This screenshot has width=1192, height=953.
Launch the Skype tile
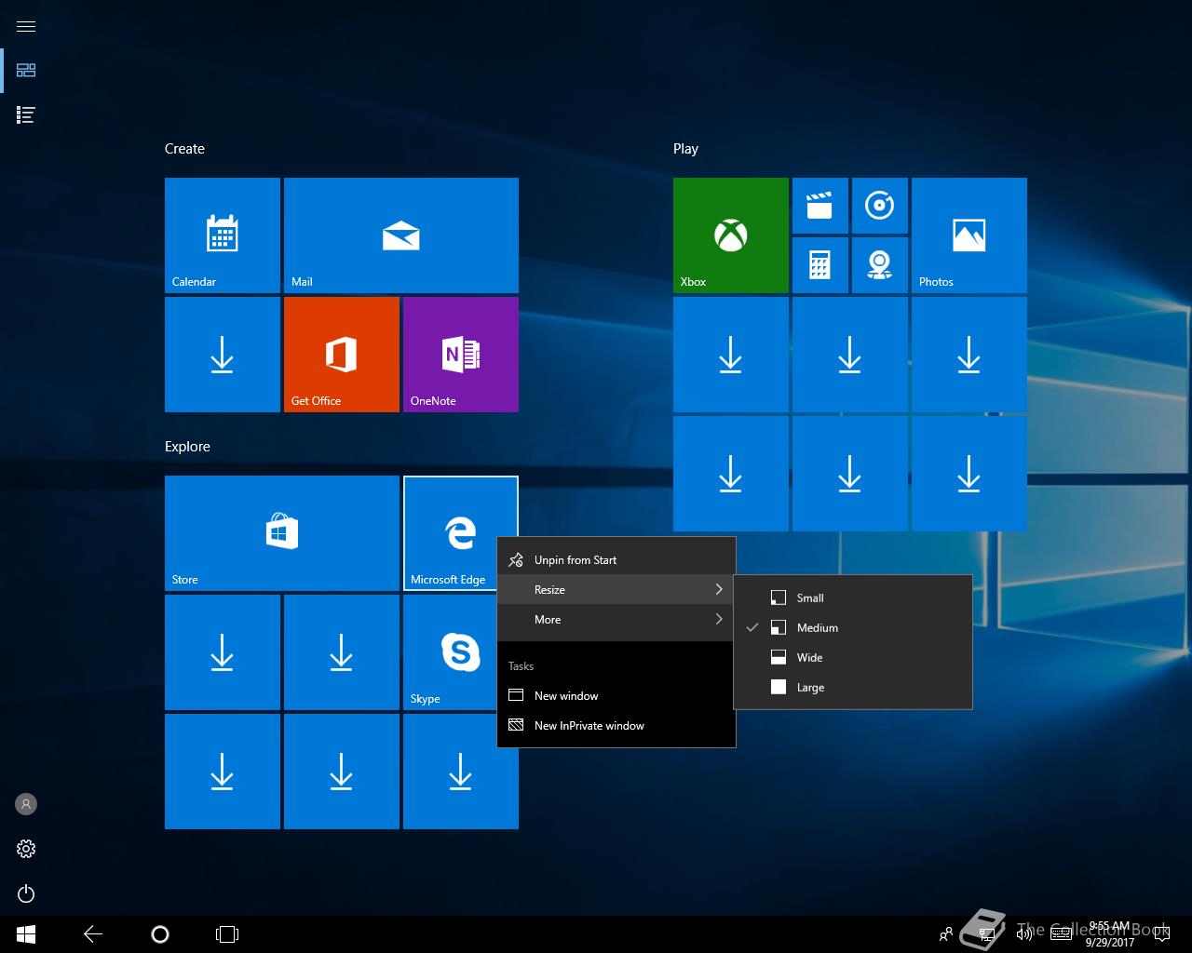click(461, 652)
